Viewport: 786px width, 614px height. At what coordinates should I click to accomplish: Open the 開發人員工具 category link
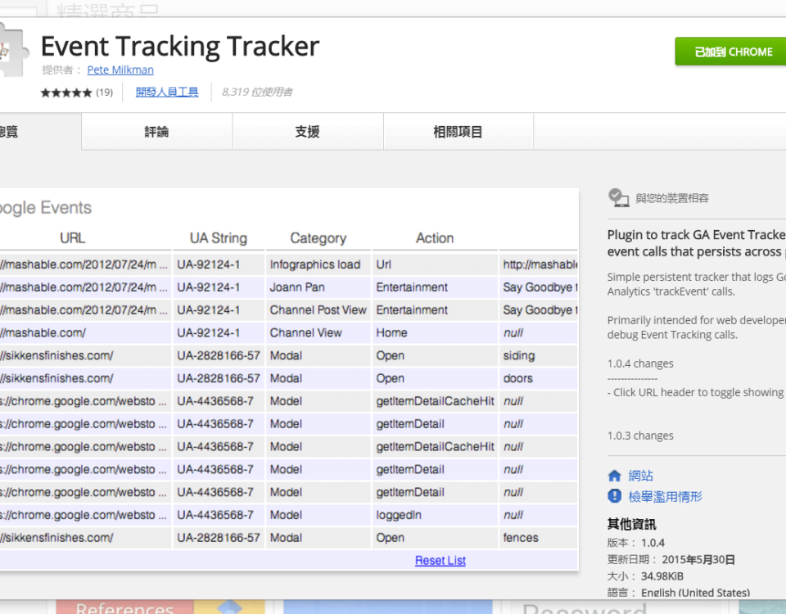(167, 93)
